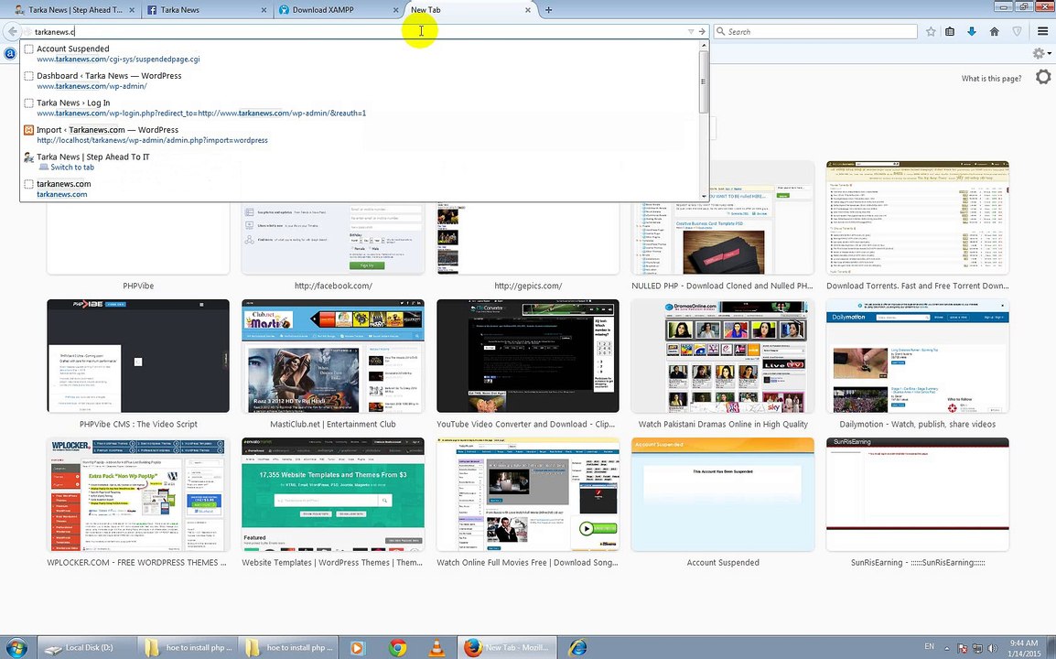Open PHPVibe tile thumbnail
This screenshot has width=1056, height=659.
point(138,237)
